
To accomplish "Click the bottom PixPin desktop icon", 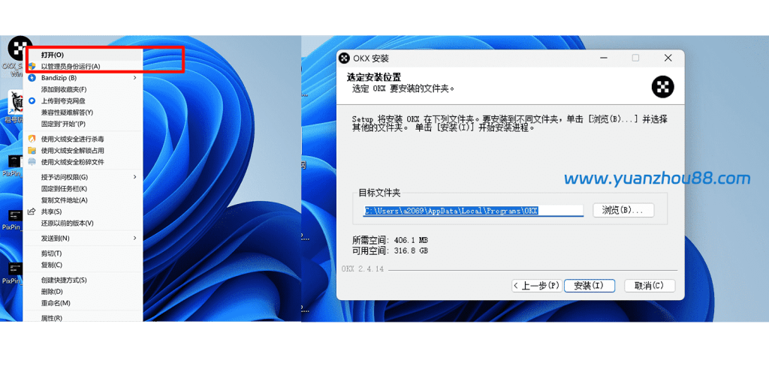I will tap(14, 268).
